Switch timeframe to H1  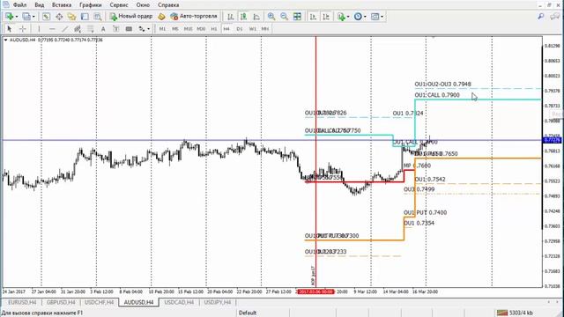213,29
